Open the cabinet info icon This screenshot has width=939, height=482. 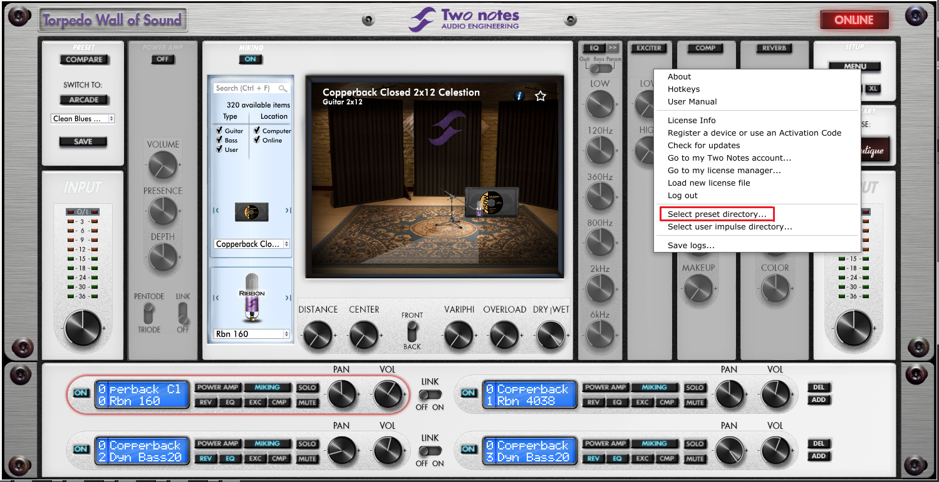click(519, 96)
